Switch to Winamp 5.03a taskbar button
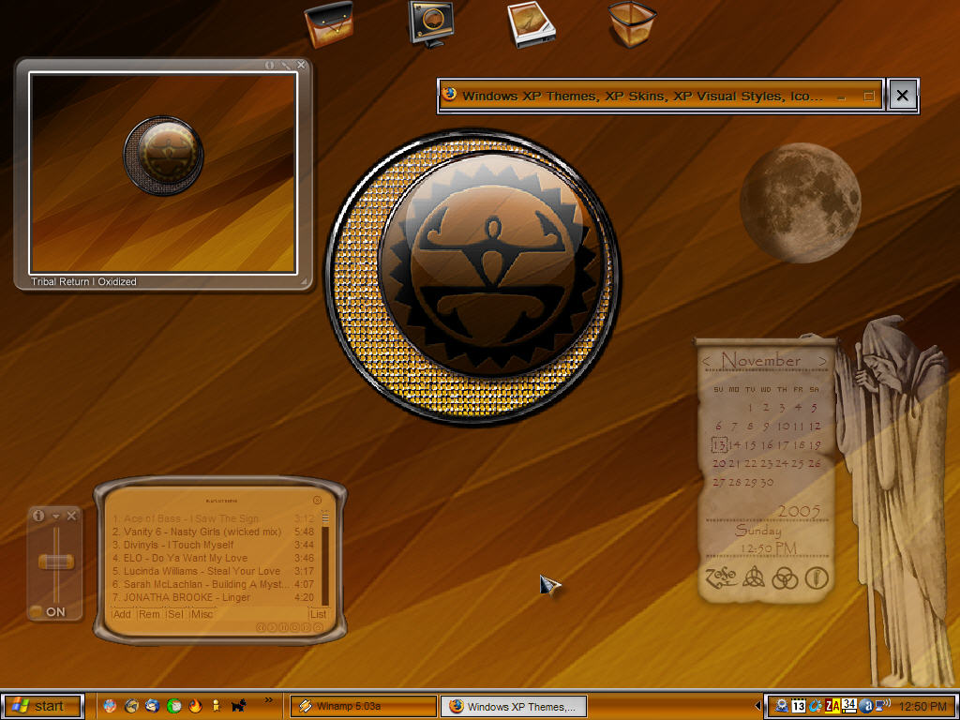 363,706
